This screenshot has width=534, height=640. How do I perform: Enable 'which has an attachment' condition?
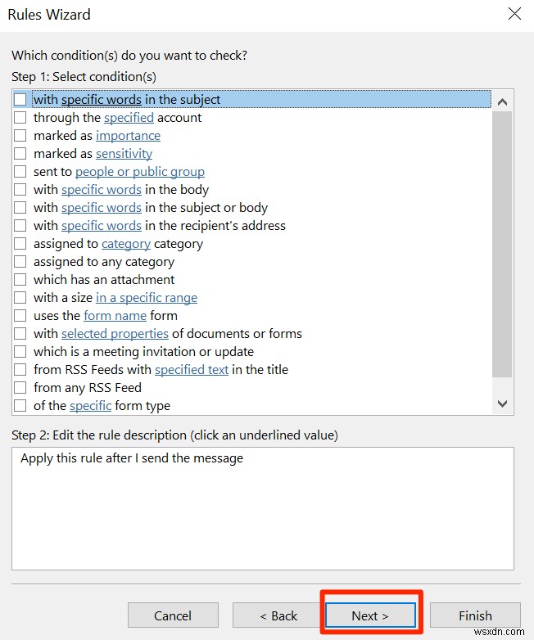point(20,280)
